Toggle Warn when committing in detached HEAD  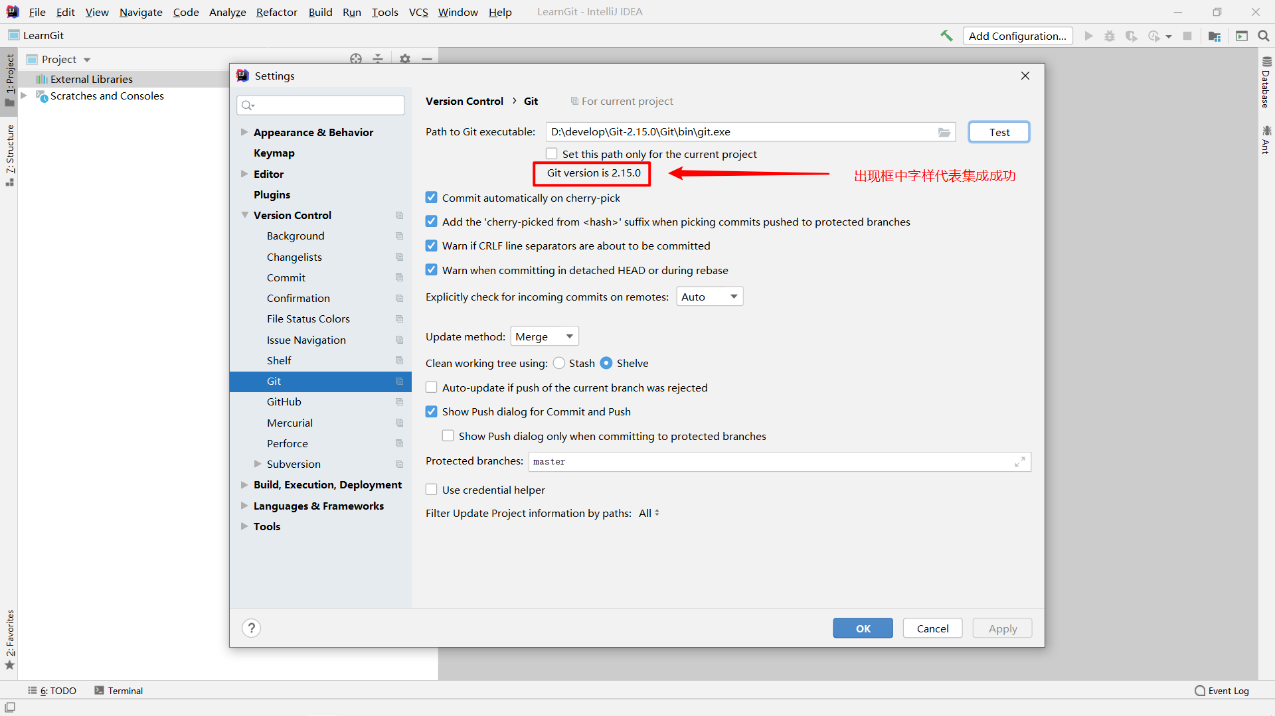tap(432, 270)
